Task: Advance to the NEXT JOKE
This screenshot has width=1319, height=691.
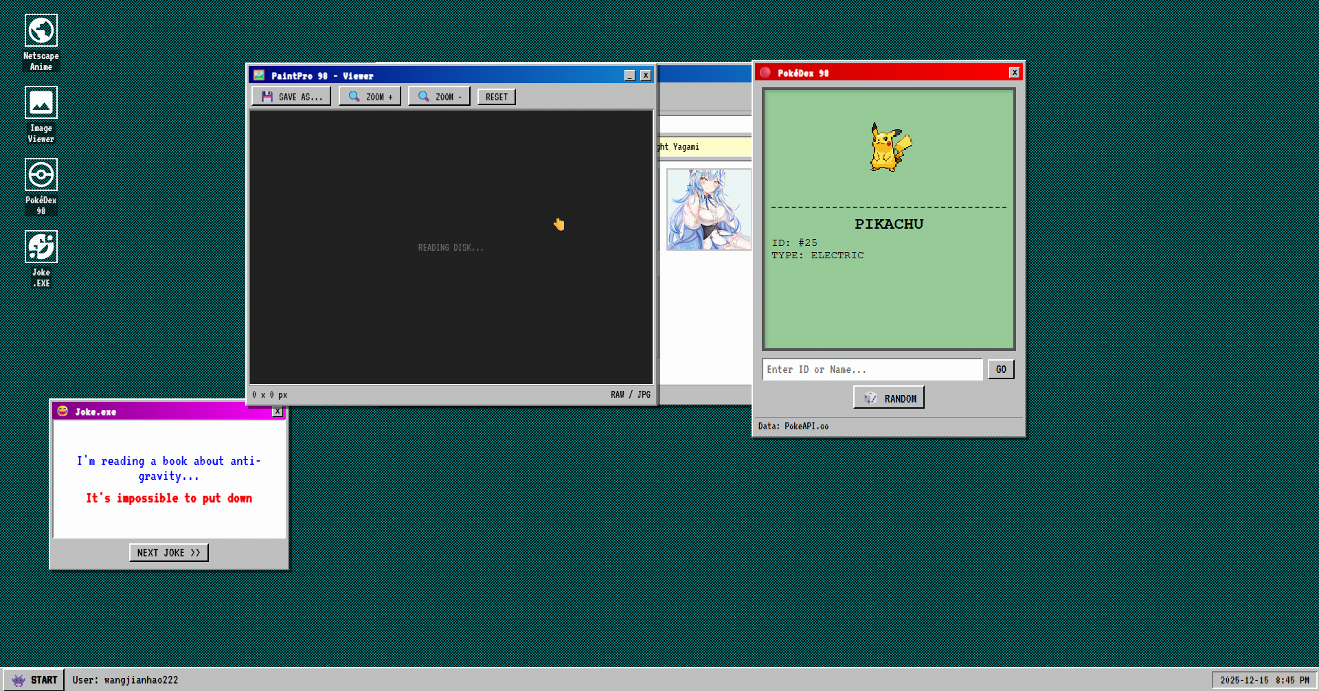Action: tap(168, 552)
